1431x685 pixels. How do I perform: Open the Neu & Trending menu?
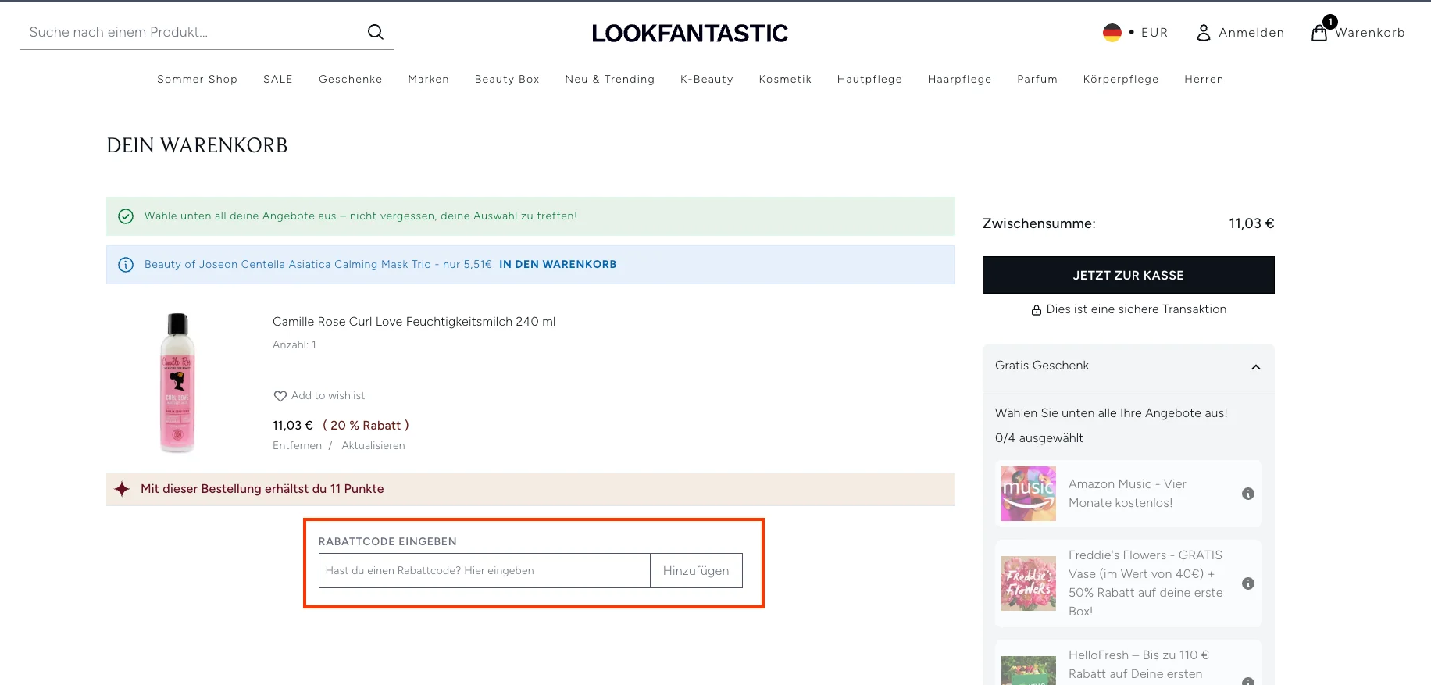[x=610, y=79]
